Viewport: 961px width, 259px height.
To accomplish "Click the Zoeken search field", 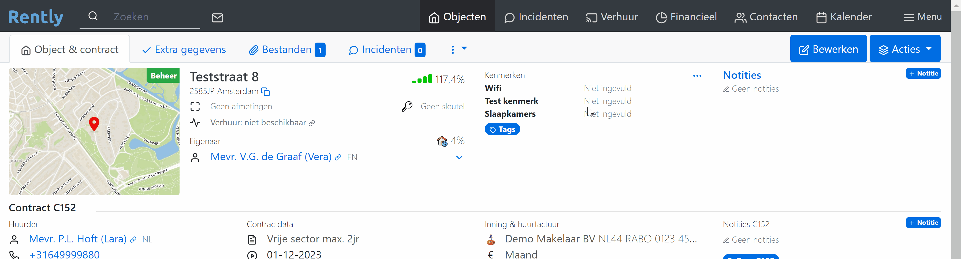I will click(153, 17).
